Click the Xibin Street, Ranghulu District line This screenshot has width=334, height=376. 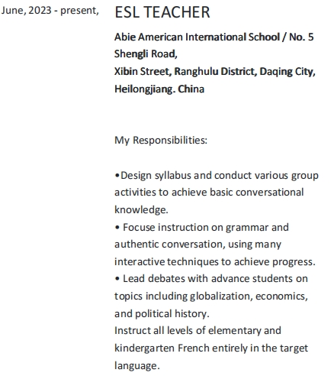[x=215, y=72]
